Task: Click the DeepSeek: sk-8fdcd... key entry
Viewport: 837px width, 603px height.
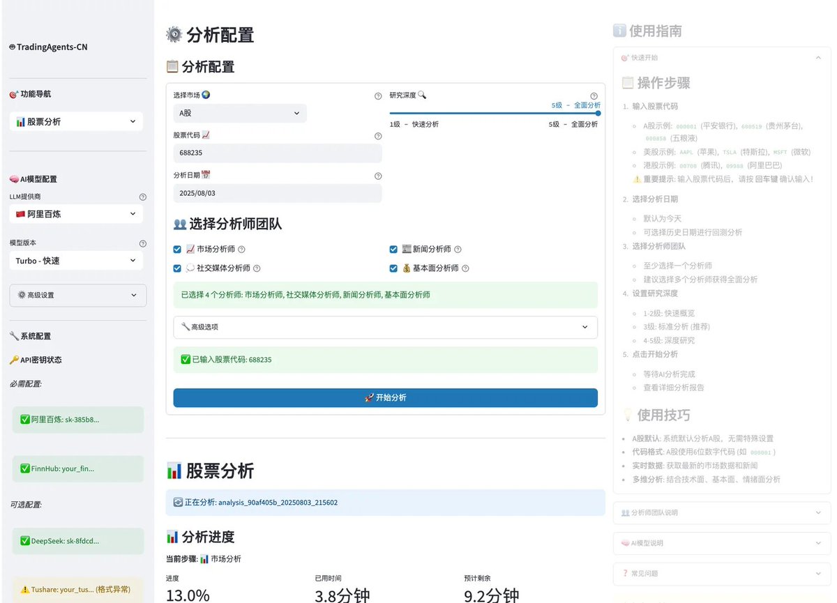Action: 78,540
